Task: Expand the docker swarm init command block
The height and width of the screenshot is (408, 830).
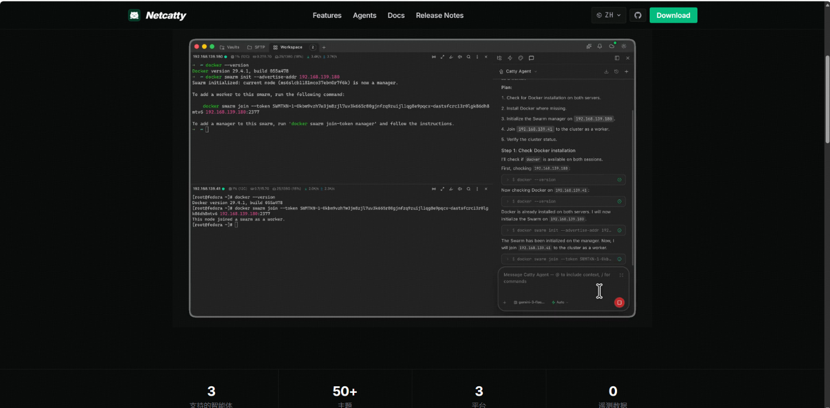Action: click(x=563, y=230)
